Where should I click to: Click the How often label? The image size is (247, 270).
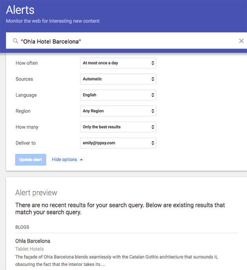(x=27, y=63)
